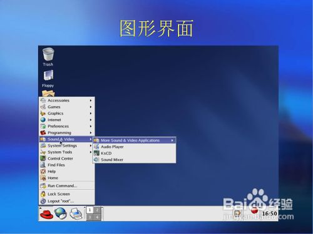Launch Audio Player from submenu
Screen dimensions: 313x234
pos(134,147)
